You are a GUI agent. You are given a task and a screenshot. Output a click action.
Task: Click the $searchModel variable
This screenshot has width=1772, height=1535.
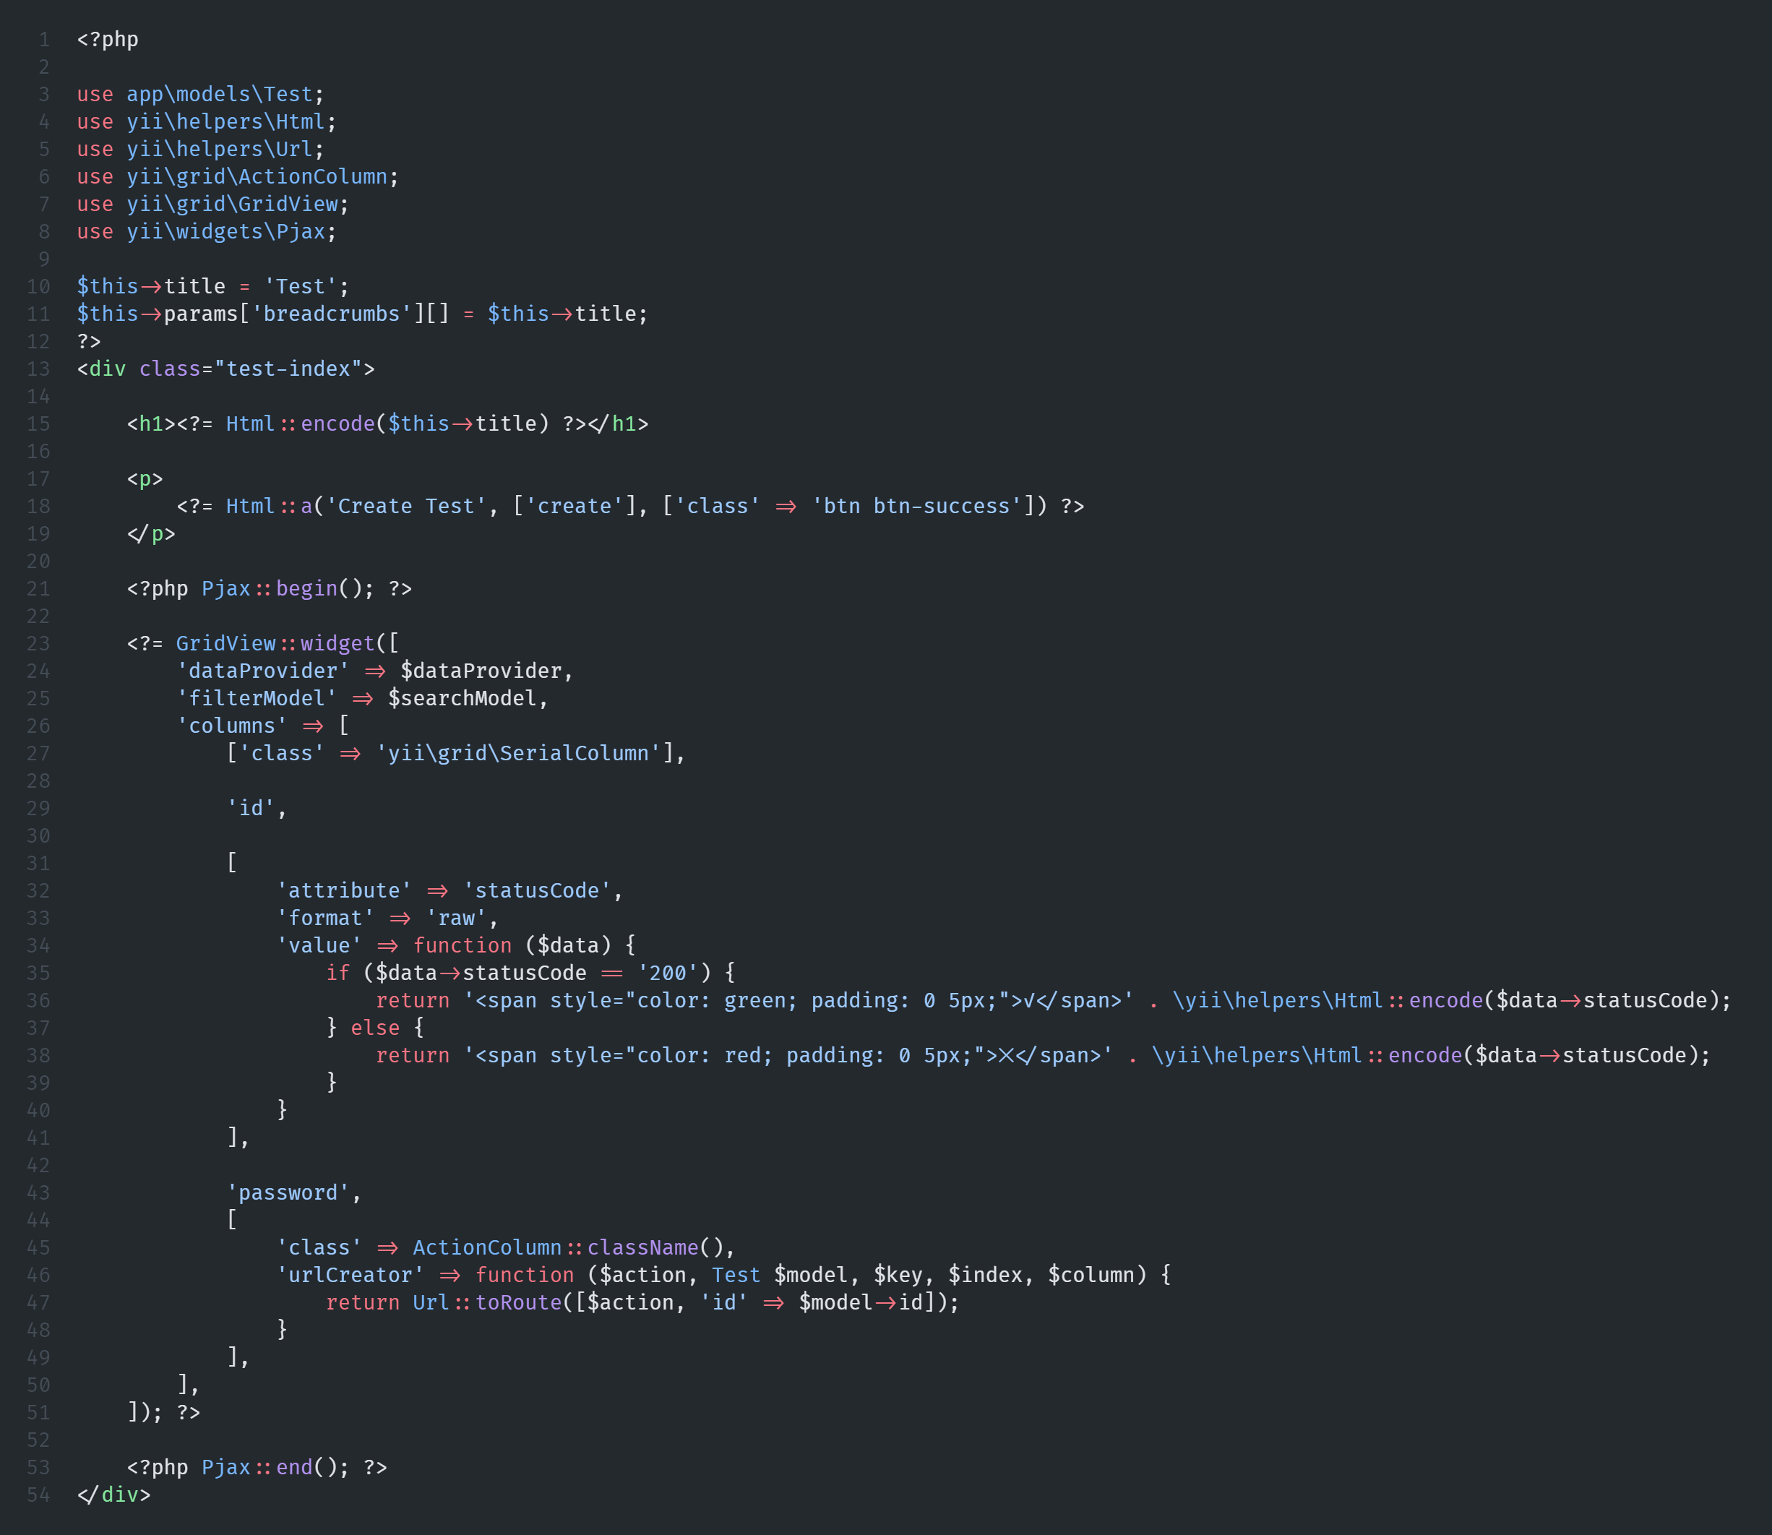point(462,698)
